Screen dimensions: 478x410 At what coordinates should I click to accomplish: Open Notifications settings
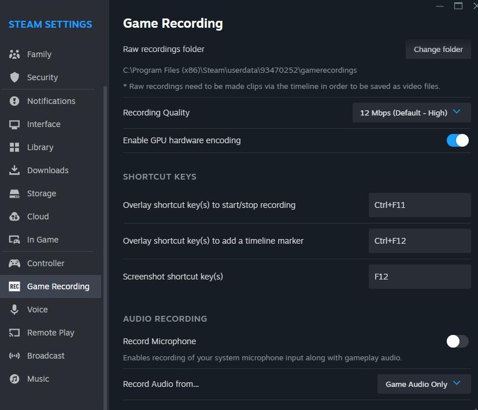pos(51,101)
